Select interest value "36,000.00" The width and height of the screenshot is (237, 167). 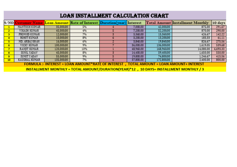[x=136, y=45]
